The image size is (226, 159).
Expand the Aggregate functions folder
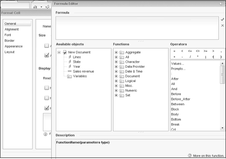(116, 52)
